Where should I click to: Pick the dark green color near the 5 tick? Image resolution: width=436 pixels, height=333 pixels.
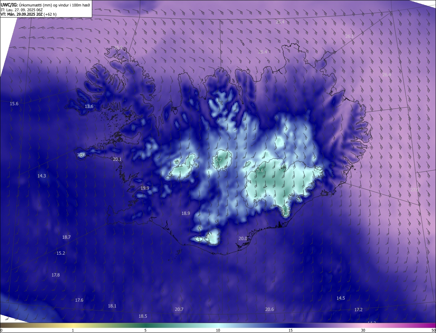(145, 325)
